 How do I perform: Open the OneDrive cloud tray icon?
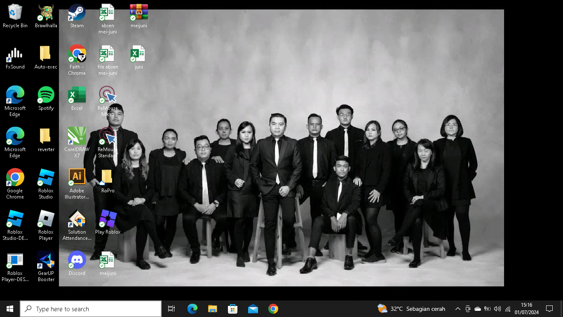pos(478,309)
